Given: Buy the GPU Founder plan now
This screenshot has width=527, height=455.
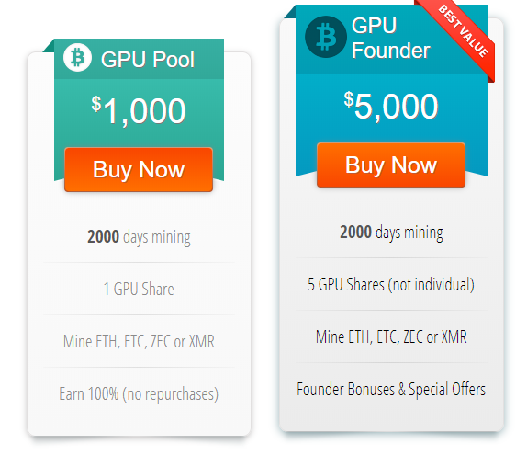Looking at the screenshot, I should coord(391,165).
